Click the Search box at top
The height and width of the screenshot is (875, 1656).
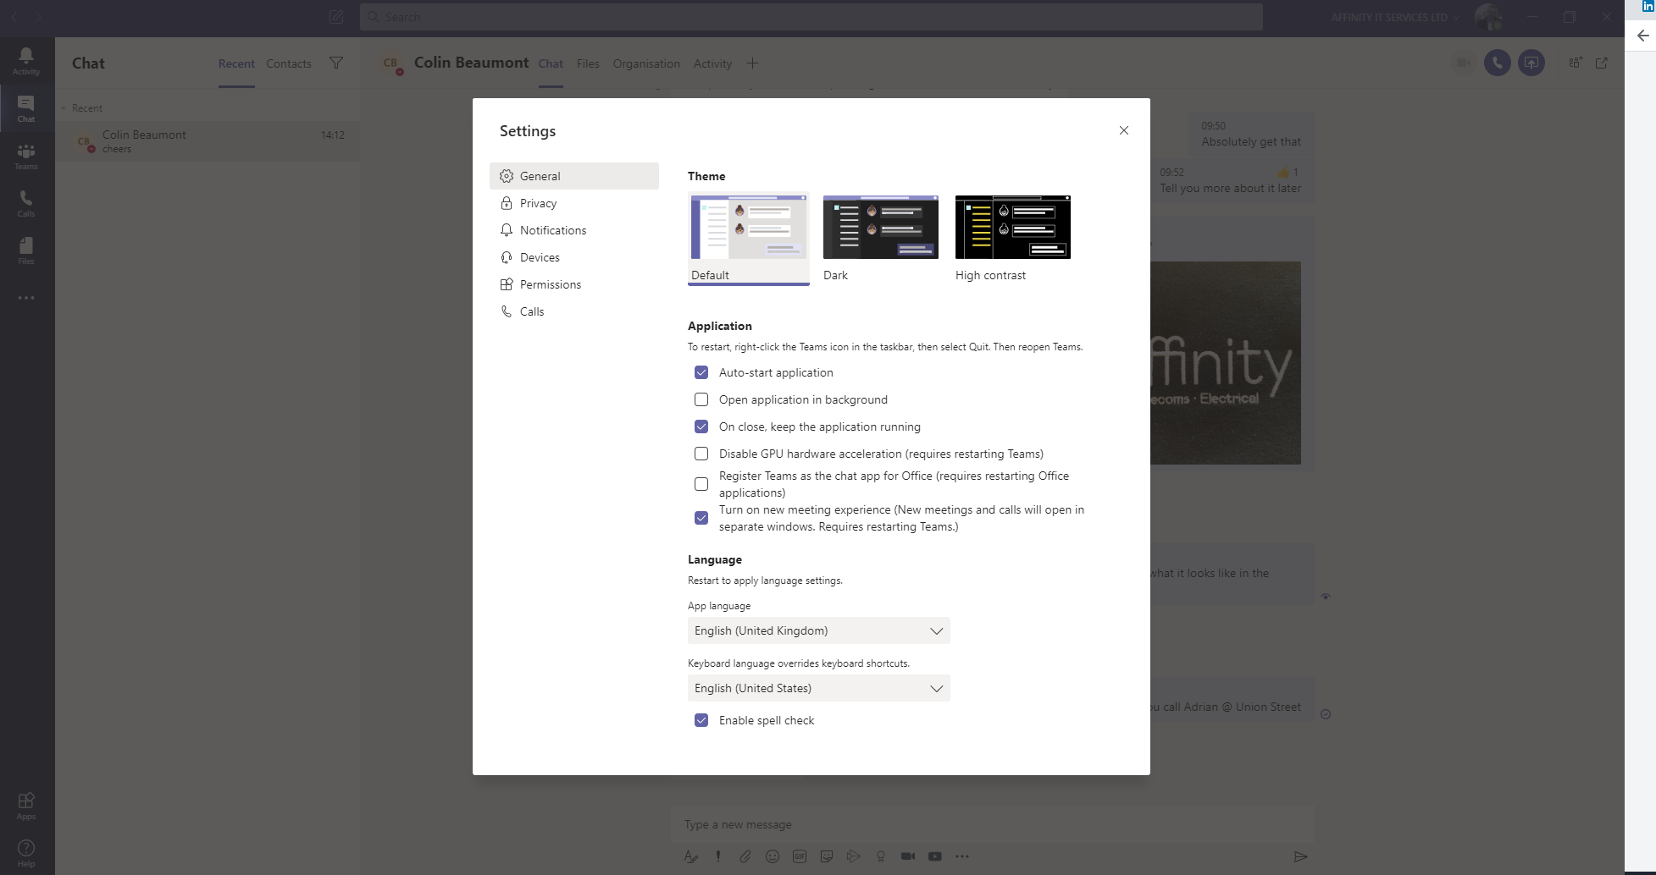pos(811,17)
